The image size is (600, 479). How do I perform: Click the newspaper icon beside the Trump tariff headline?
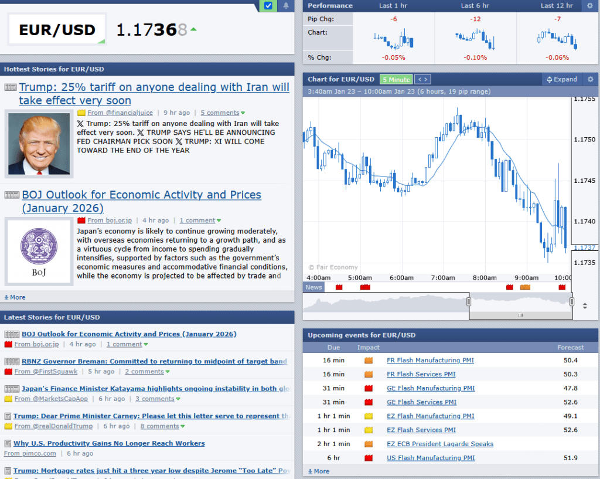coord(10,87)
